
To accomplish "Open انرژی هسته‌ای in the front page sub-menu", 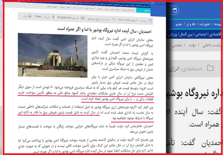I will 78,8.
